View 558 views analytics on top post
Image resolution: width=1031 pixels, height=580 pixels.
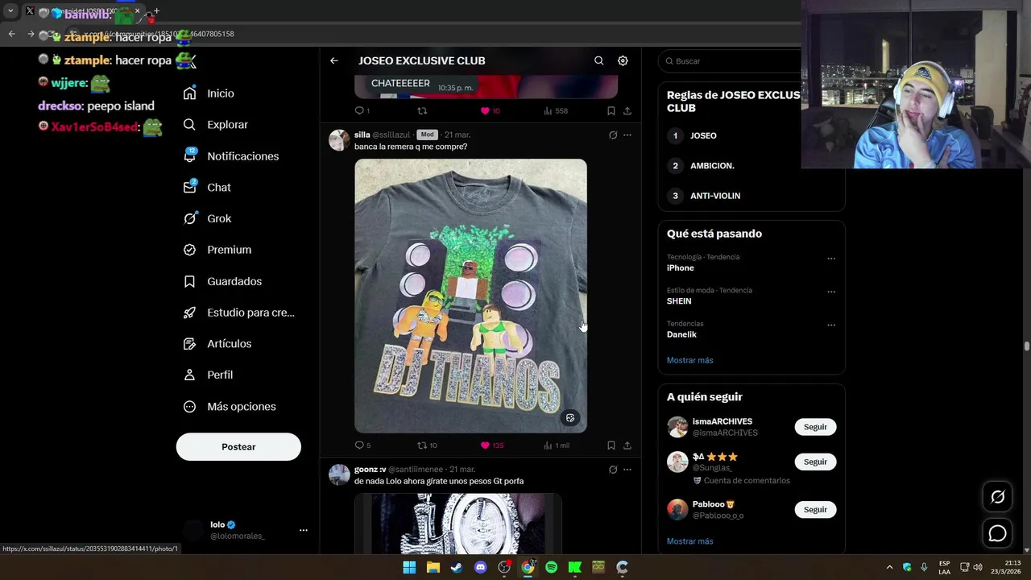tap(556, 111)
